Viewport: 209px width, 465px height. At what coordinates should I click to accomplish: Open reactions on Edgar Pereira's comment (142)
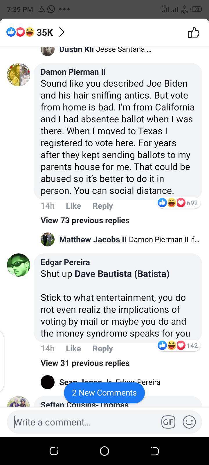(178, 346)
